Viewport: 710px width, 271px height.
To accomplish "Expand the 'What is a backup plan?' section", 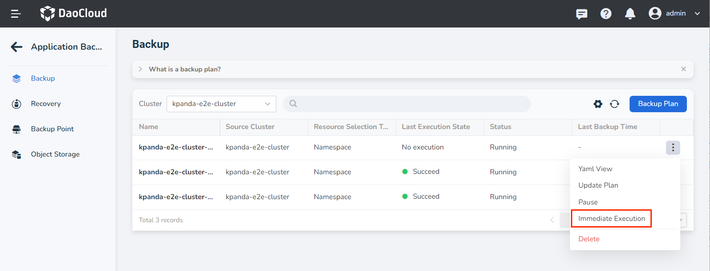I will 140,69.
